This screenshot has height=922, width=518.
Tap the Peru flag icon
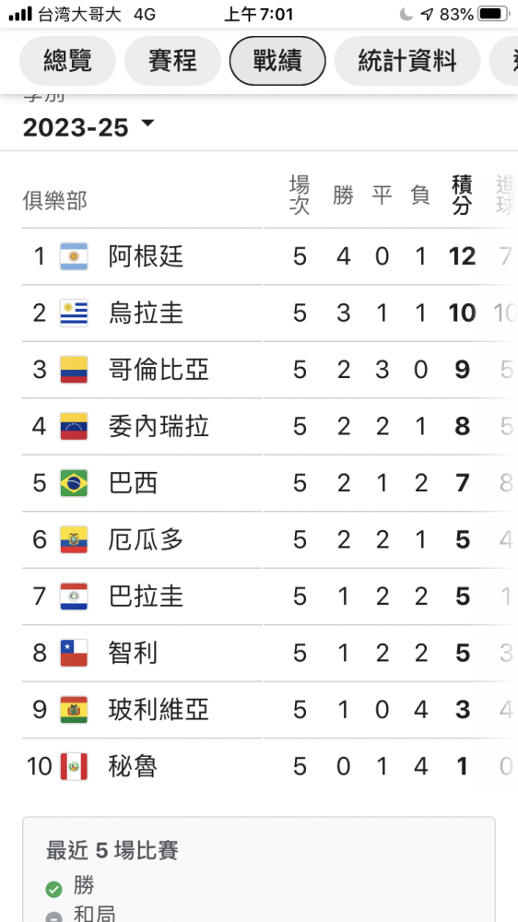[x=74, y=766]
